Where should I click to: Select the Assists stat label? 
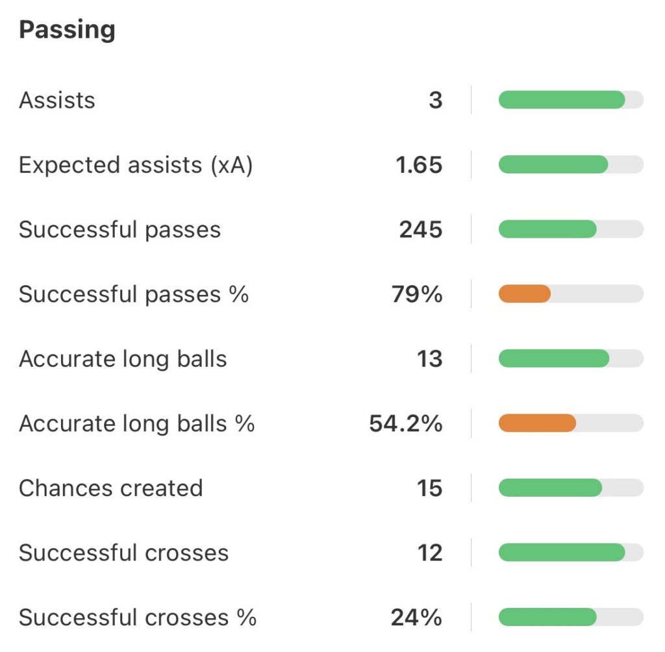point(57,100)
